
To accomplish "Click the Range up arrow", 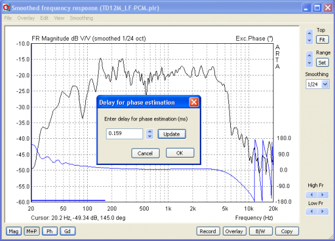I will coord(309,55).
